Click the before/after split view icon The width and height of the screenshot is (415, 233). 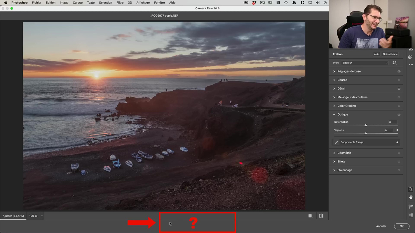tap(321, 216)
